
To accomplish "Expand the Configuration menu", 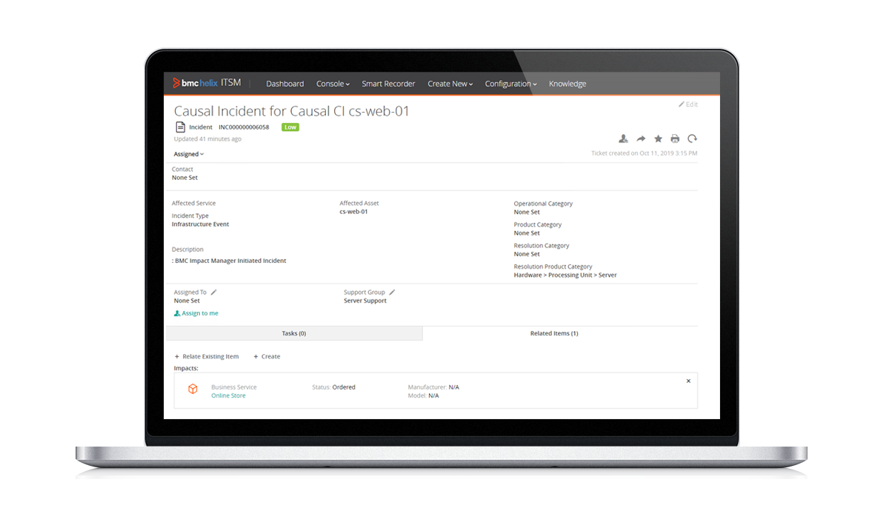I will [x=510, y=84].
